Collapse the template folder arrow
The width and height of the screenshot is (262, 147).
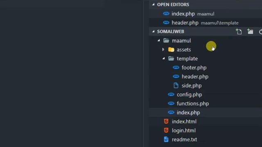pos(164,58)
